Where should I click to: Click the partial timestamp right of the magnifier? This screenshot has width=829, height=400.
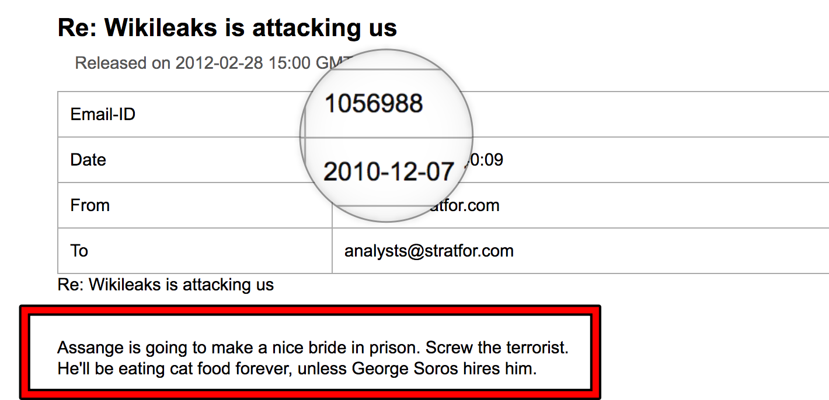tap(487, 160)
